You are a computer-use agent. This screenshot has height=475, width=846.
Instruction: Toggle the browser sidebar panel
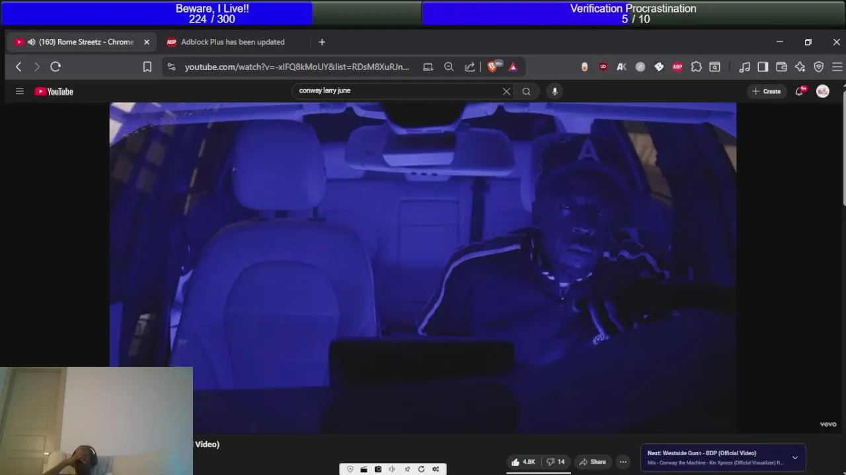[763, 67]
